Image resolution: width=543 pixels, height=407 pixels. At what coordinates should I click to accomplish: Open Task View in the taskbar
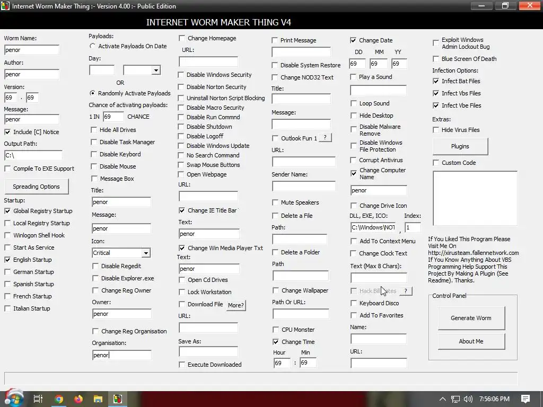[x=38, y=399]
